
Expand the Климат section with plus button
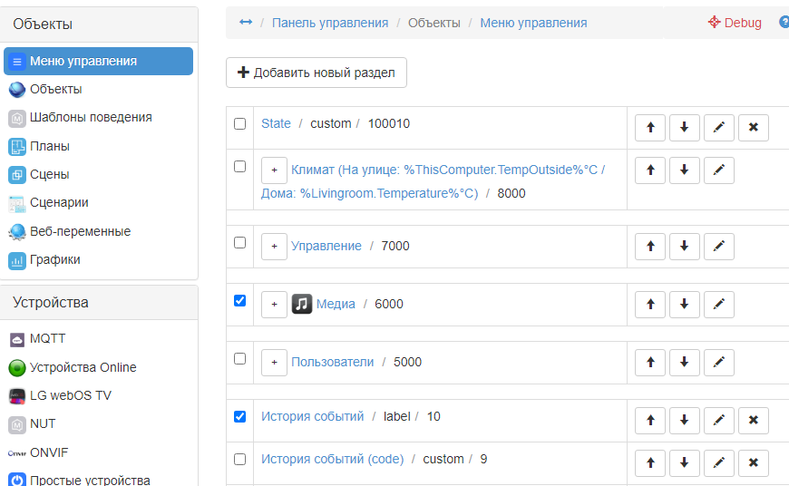274,170
